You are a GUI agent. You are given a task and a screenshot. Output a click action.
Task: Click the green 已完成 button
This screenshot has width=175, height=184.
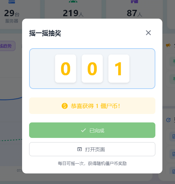(x=92, y=130)
